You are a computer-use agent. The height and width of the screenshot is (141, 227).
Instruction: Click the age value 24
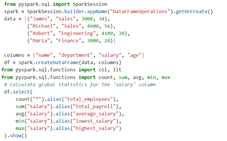pyautogui.click(x=107, y=41)
